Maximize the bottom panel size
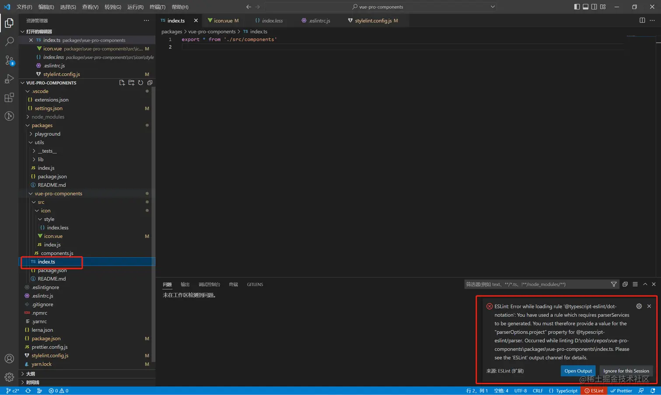Viewport: 661px width, 395px height. point(645,284)
